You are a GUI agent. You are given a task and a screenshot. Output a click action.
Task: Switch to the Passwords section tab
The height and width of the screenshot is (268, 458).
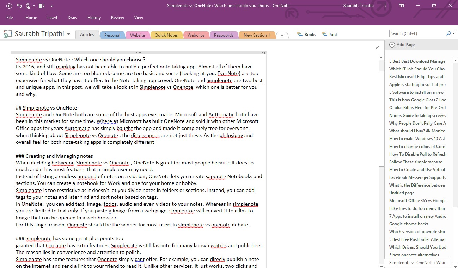224,35
